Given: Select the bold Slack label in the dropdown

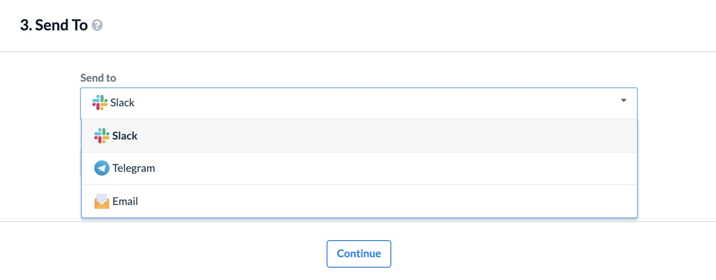Looking at the screenshot, I should click(x=125, y=136).
